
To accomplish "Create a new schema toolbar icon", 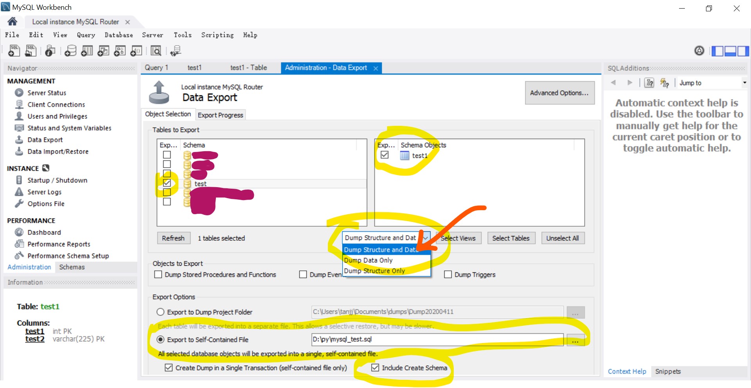I will pos(70,51).
